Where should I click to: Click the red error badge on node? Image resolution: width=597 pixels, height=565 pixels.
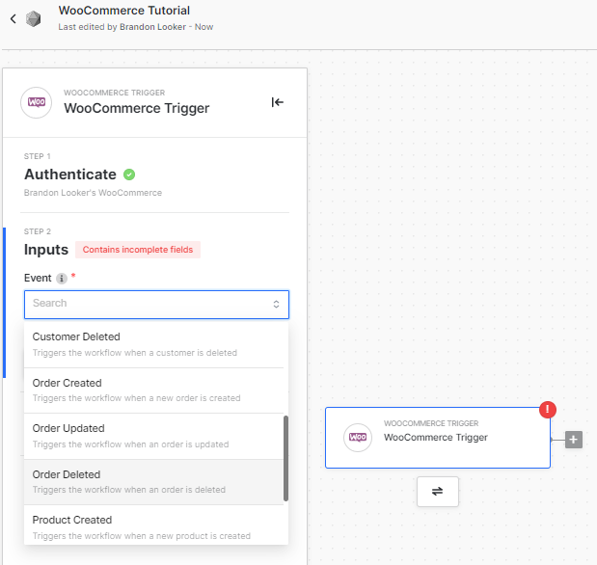(x=549, y=409)
